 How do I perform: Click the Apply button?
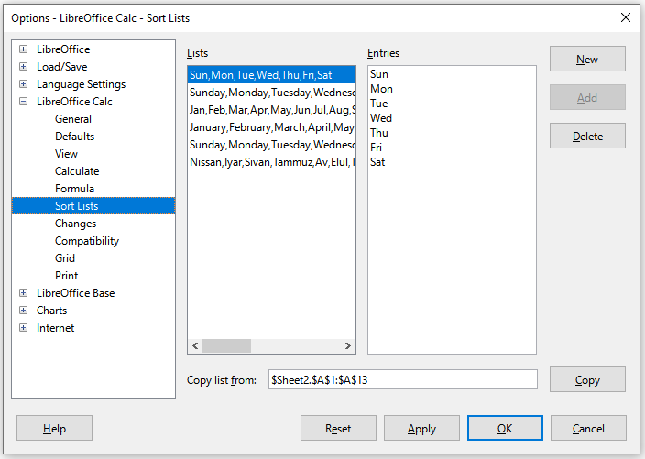(x=421, y=428)
